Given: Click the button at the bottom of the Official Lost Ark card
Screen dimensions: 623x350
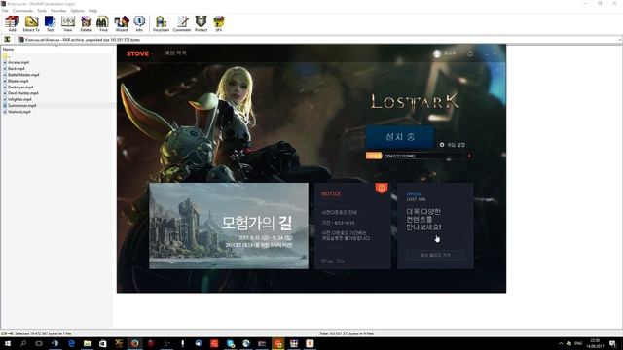Looking at the screenshot, I should (435, 255).
